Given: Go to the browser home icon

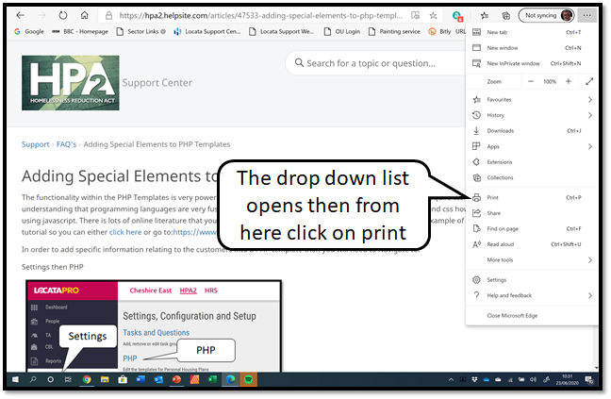Looking at the screenshot, I should pyautogui.click(x=84, y=15).
